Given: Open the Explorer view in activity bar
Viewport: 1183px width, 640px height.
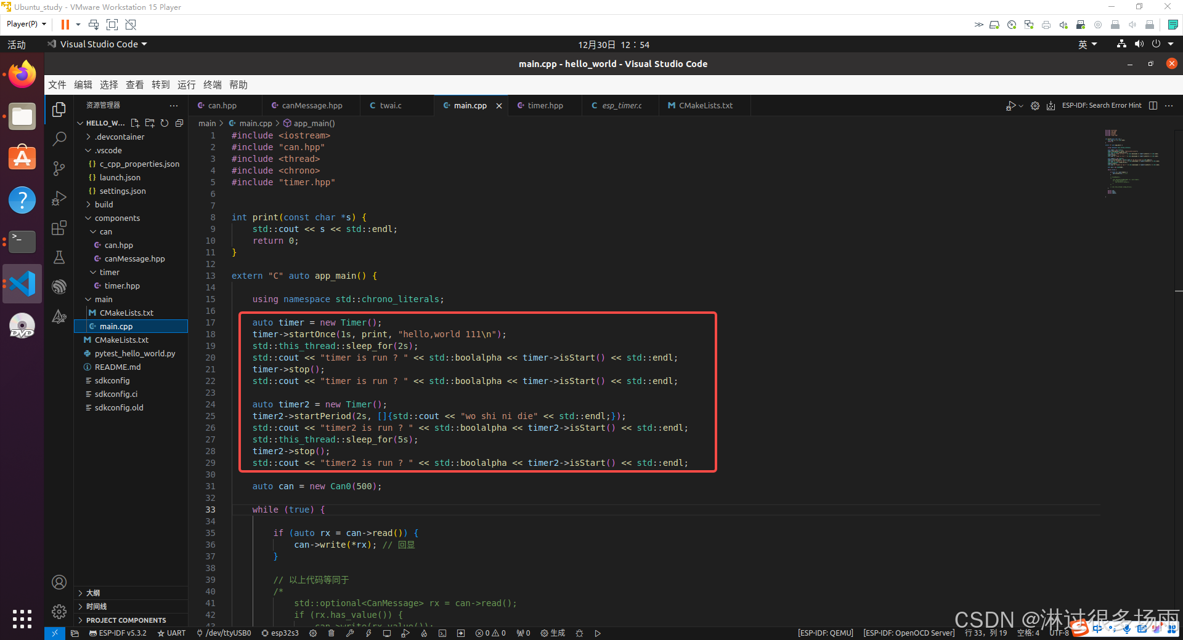Looking at the screenshot, I should pyautogui.click(x=59, y=110).
